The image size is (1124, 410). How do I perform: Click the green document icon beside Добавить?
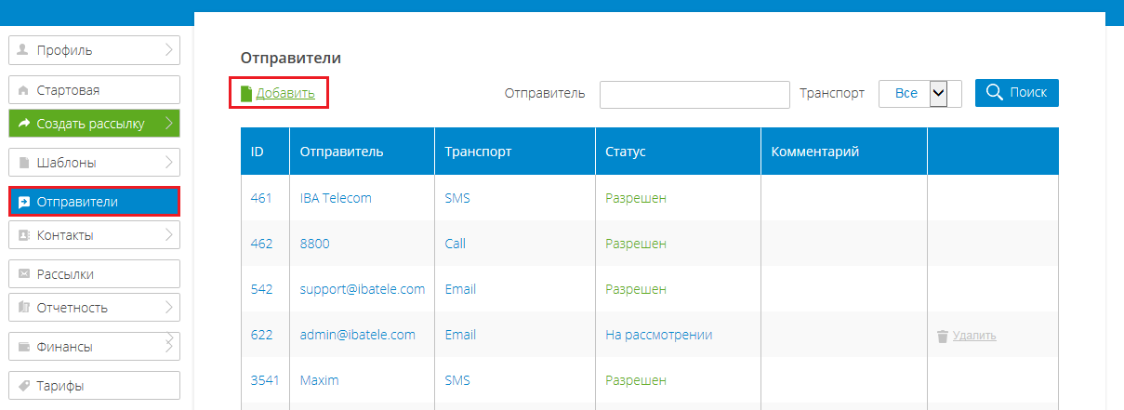click(246, 93)
